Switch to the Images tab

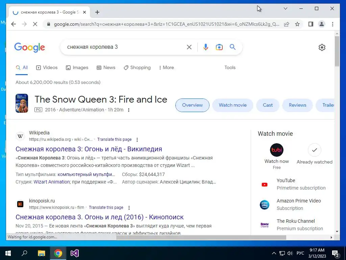(77, 68)
